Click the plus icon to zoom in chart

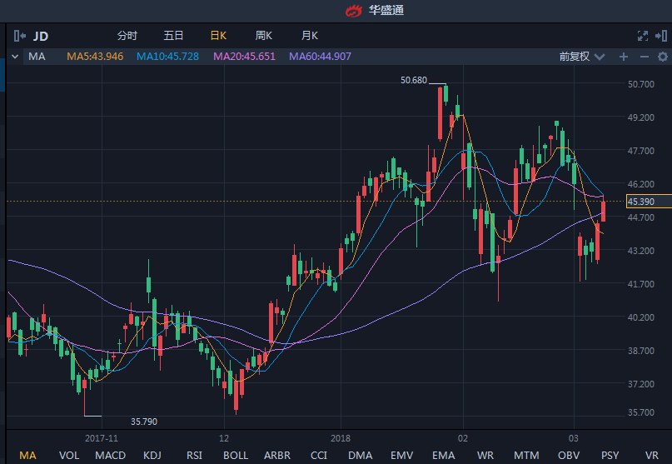[624, 57]
